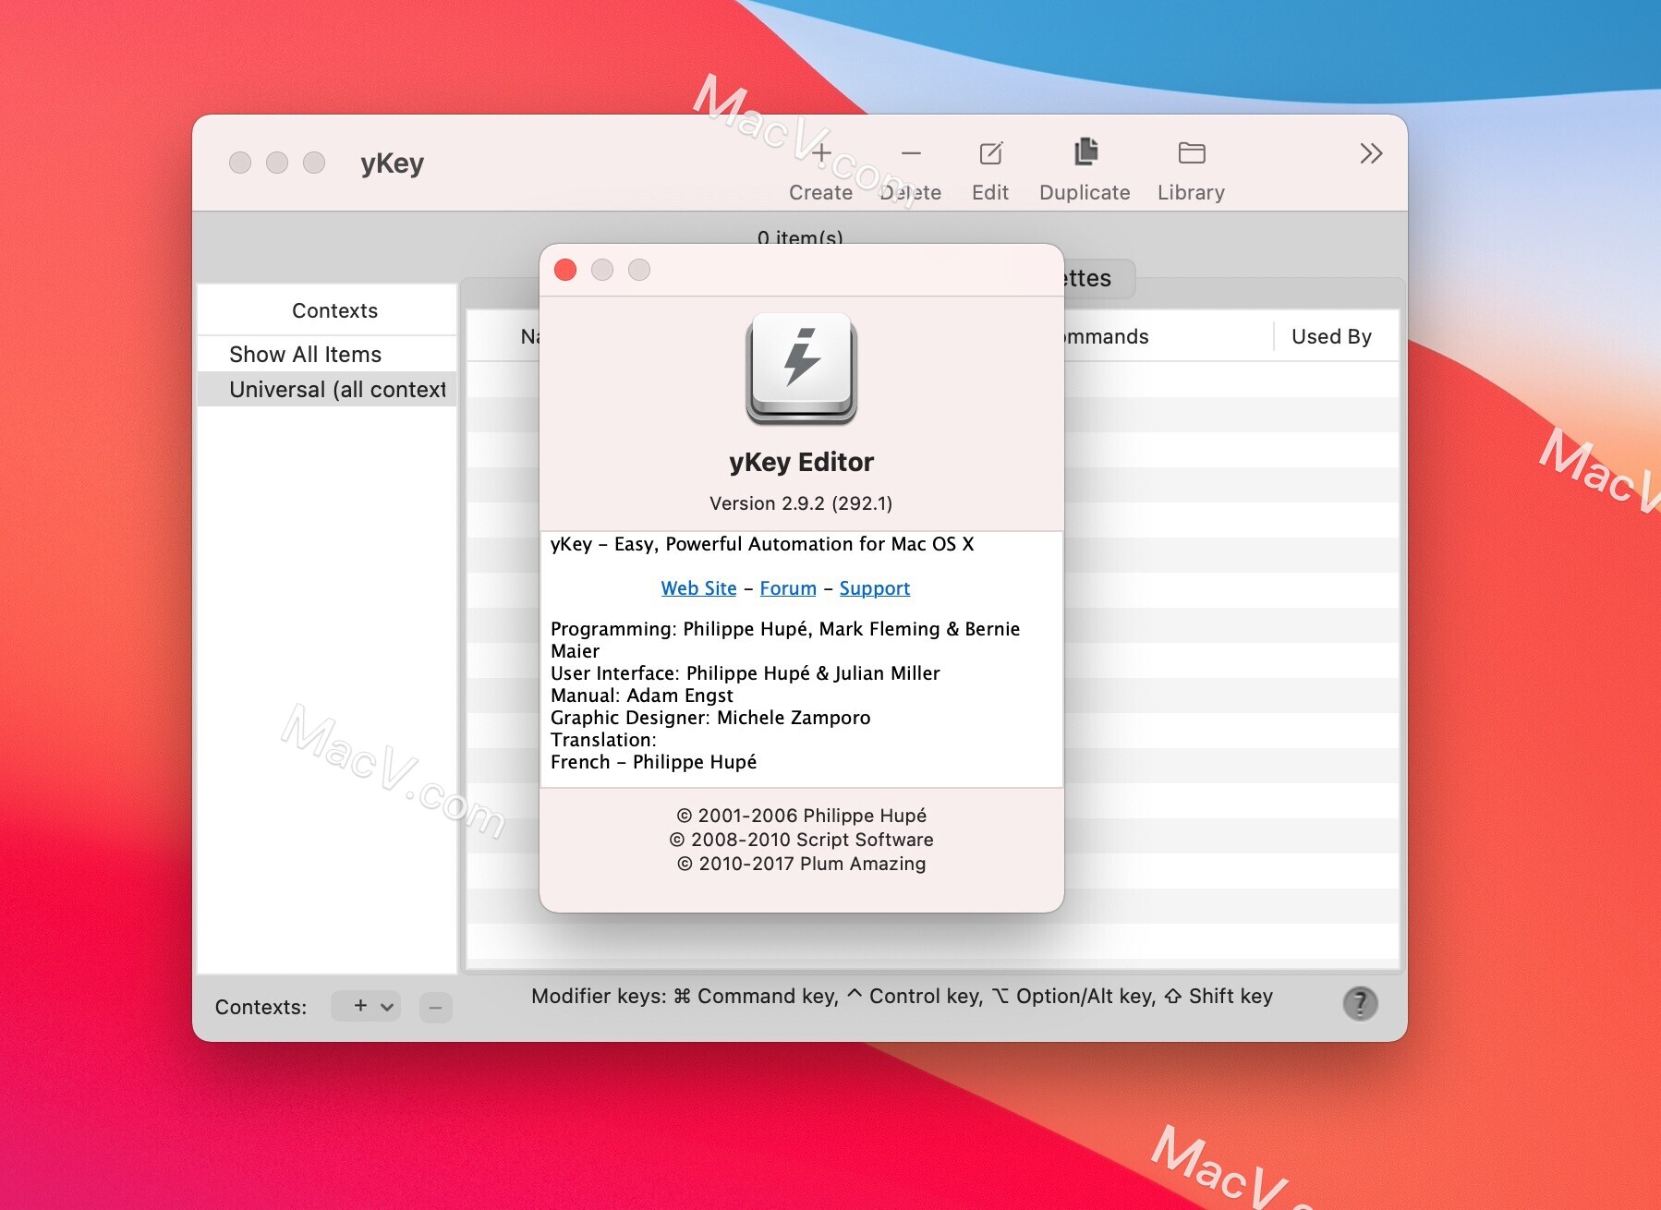Open the Support link
The image size is (1661, 1210).
(x=874, y=588)
